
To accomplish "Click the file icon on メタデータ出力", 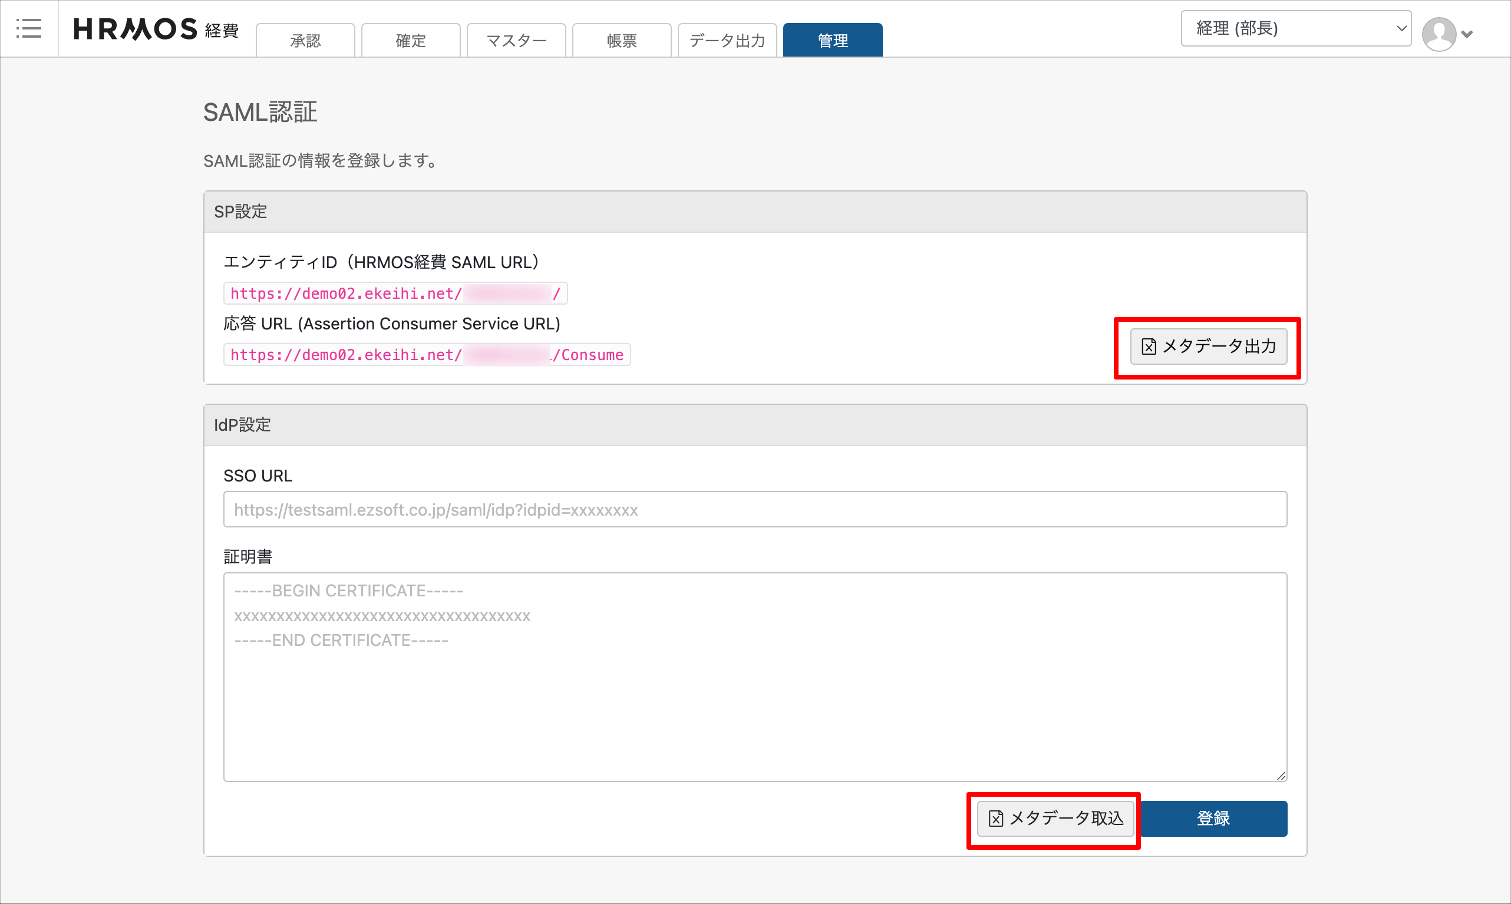I will (1148, 347).
